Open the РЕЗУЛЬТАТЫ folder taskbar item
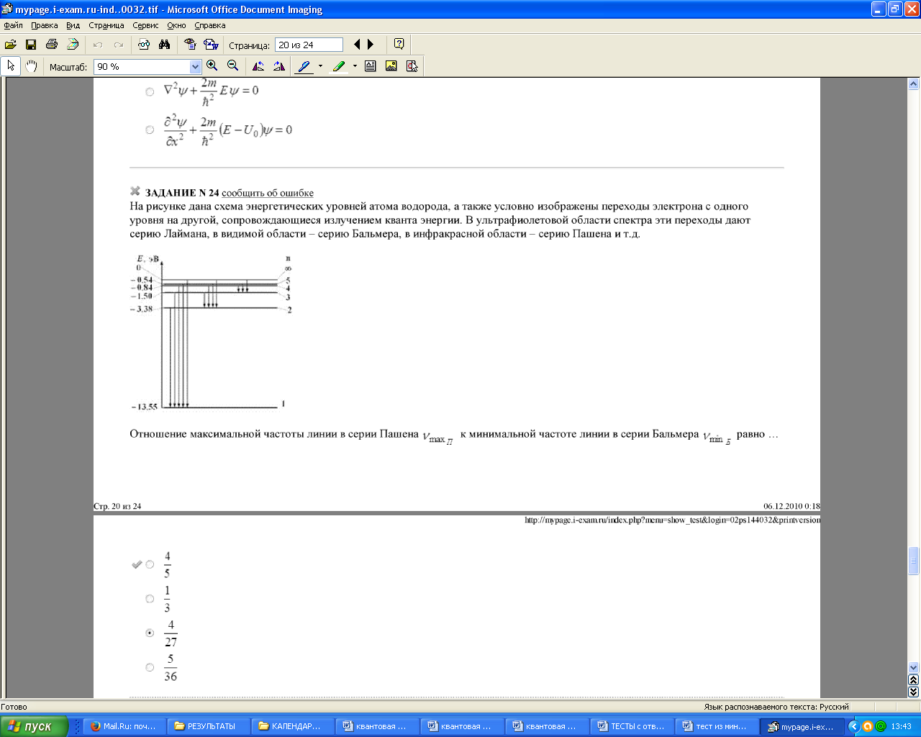The width and height of the screenshot is (921, 737). point(209,726)
